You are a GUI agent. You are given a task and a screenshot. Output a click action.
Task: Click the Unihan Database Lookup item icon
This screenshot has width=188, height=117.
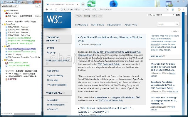pyautogui.click(x=6, y=63)
